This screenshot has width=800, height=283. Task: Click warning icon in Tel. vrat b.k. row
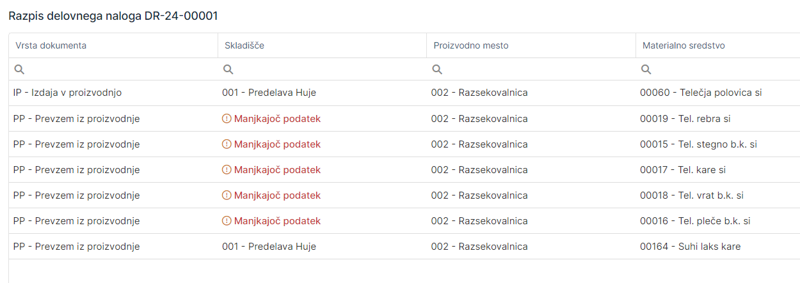(227, 195)
